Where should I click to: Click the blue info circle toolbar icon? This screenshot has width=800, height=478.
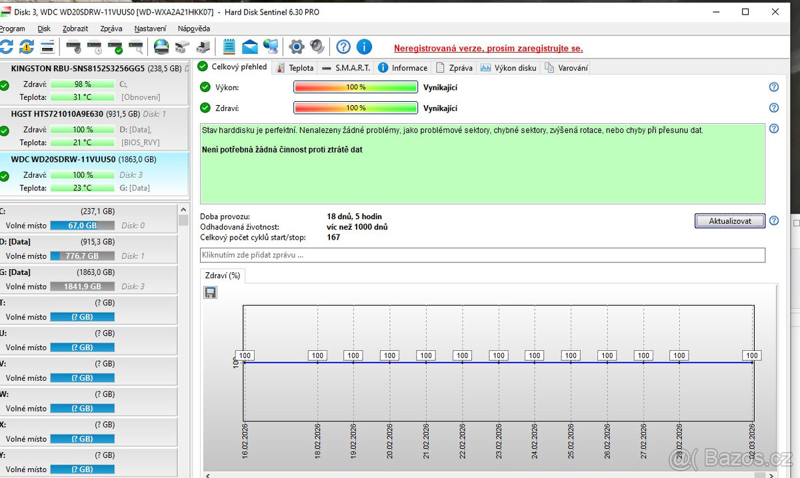[364, 47]
